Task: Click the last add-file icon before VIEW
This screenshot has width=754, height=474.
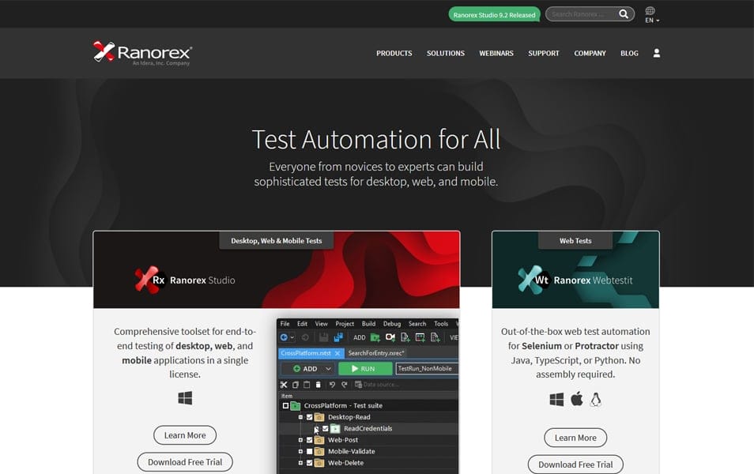Action: coord(435,337)
